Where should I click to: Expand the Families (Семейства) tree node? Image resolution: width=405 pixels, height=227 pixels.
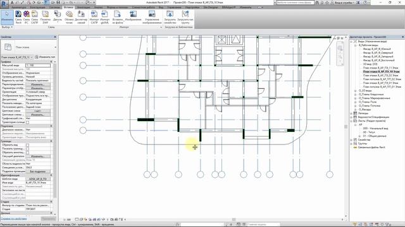[x=351, y=140]
